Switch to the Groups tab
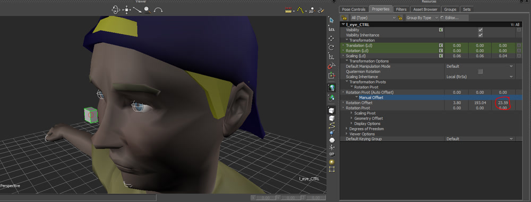531x202 pixels. pyautogui.click(x=450, y=10)
